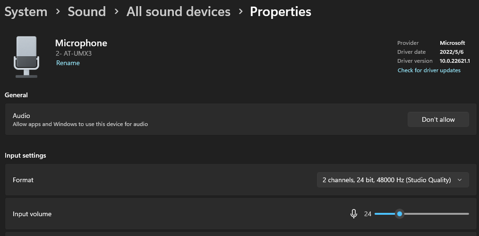Click the Don't allow audio button
Viewport: 479px width, 236px height.
438,119
